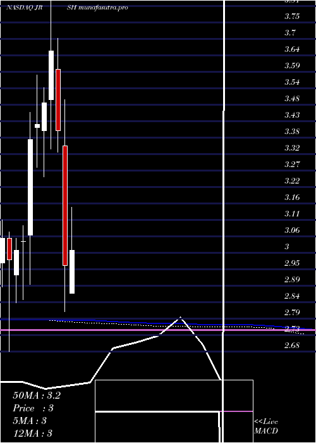Click the peak of the white indicator line
Screen dimensions: 316x443
coord(180,318)
